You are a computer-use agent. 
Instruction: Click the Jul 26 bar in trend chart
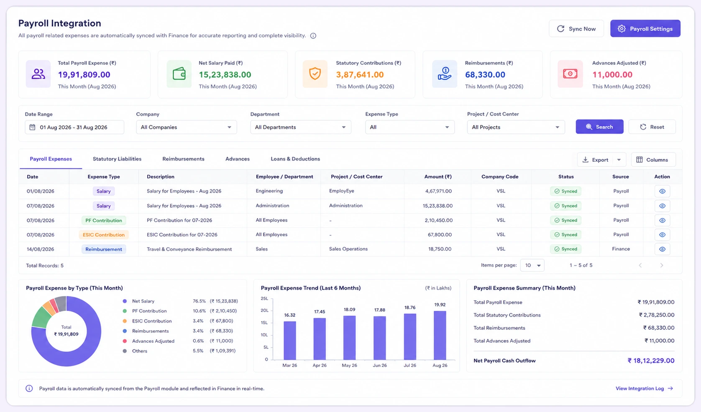410,336
